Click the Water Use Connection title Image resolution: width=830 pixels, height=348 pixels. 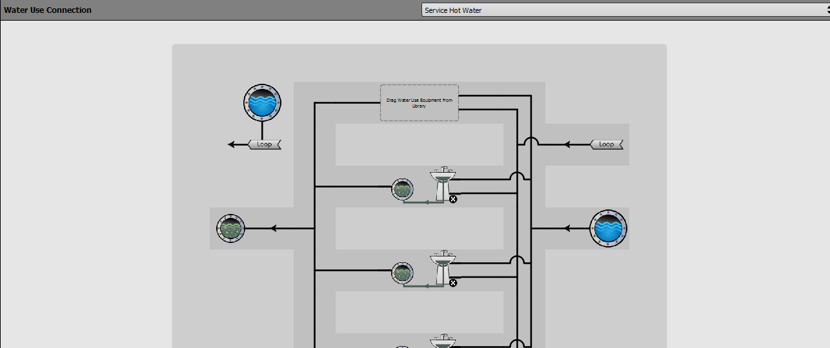click(x=48, y=10)
